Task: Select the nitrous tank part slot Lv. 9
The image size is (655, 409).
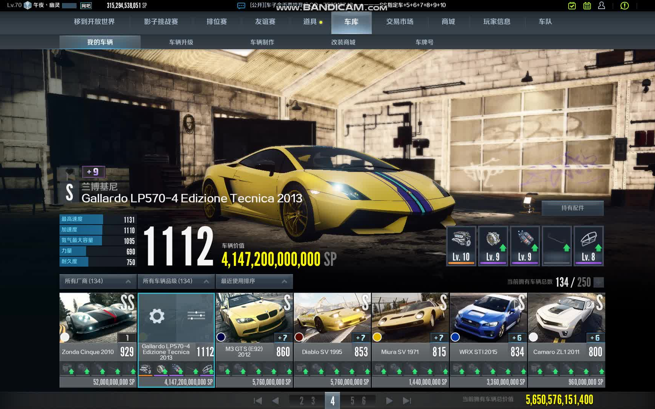Action: pyautogui.click(x=525, y=246)
